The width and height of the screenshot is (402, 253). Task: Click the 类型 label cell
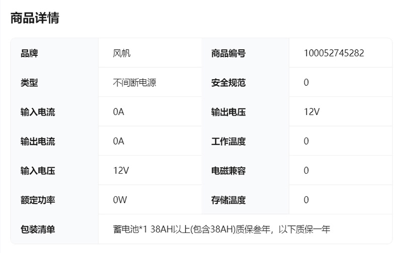pyautogui.click(x=29, y=83)
